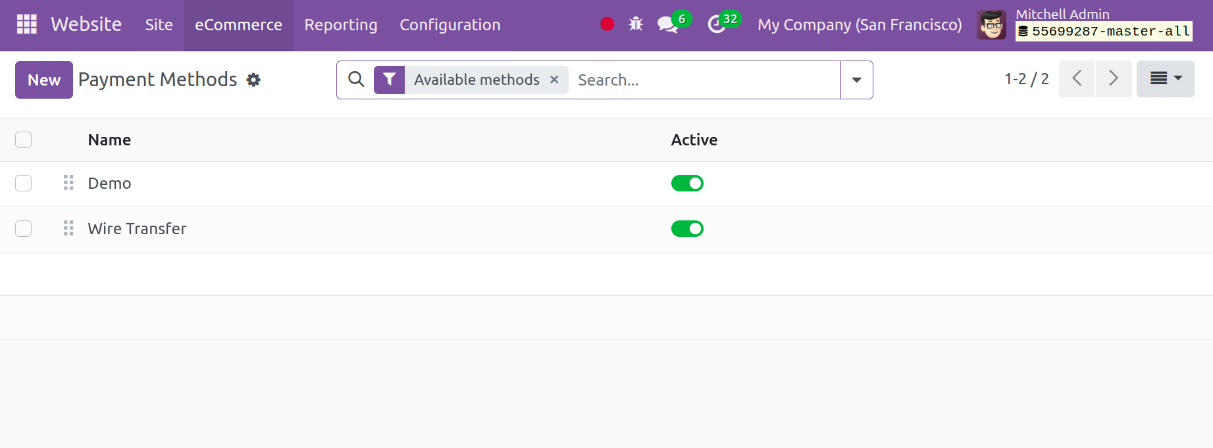The width and height of the screenshot is (1213, 448).
Task: Open the Reporting menu
Action: click(x=341, y=25)
